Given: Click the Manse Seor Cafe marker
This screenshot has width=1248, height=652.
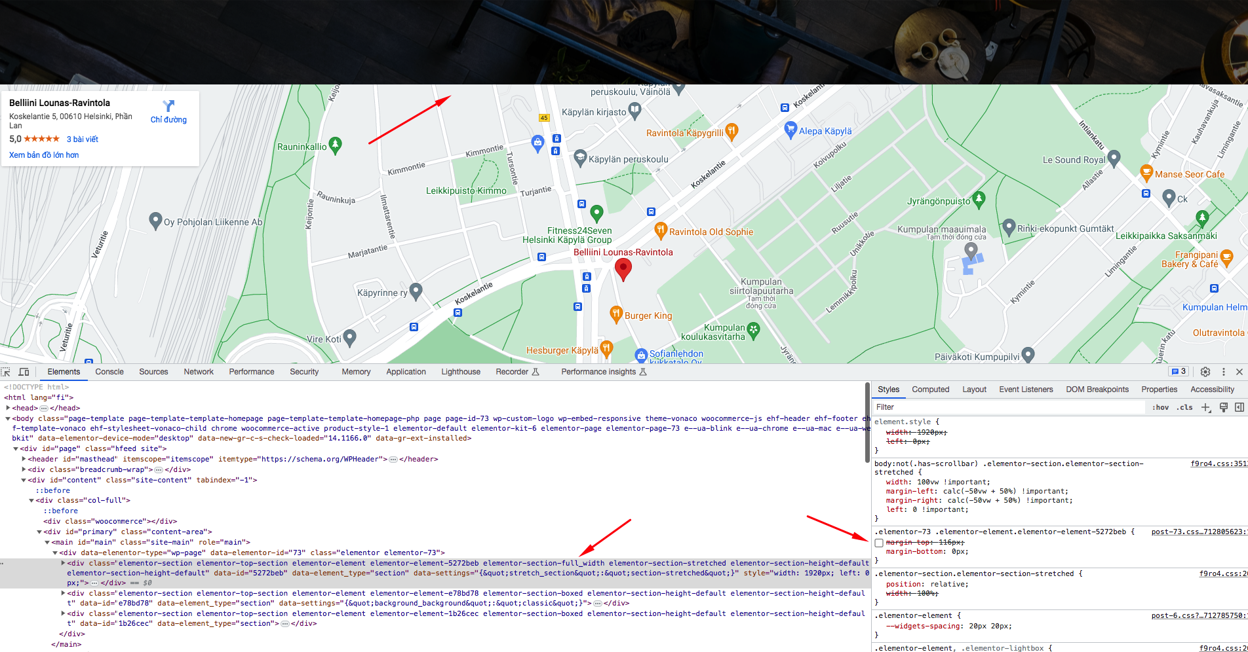Looking at the screenshot, I should click(x=1146, y=173).
